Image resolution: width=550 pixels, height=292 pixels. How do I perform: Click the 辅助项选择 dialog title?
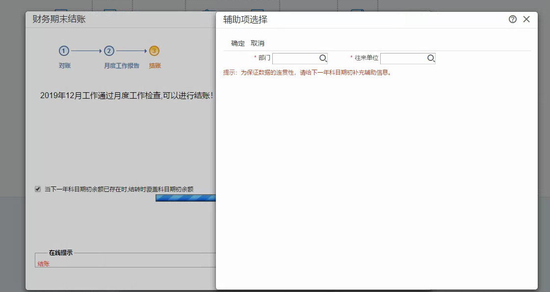tap(245, 20)
